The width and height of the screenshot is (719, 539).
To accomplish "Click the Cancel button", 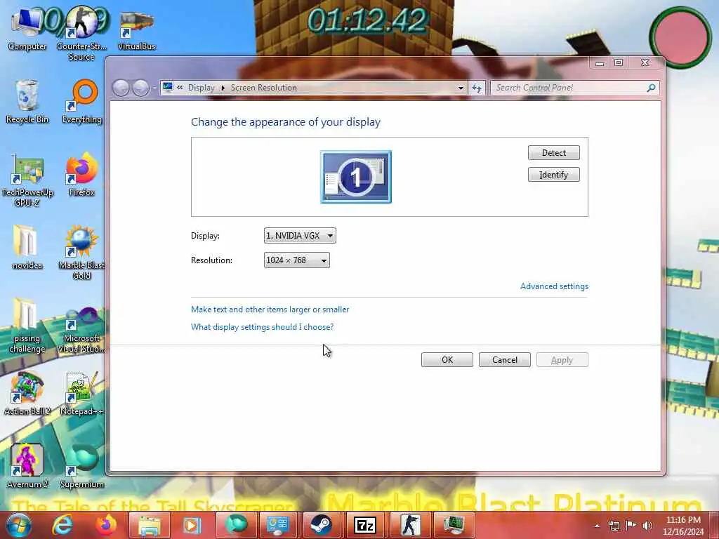I will 504,360.
